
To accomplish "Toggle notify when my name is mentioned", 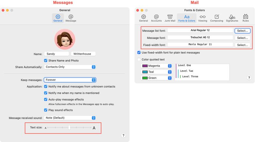I will (x=46, y=93).
